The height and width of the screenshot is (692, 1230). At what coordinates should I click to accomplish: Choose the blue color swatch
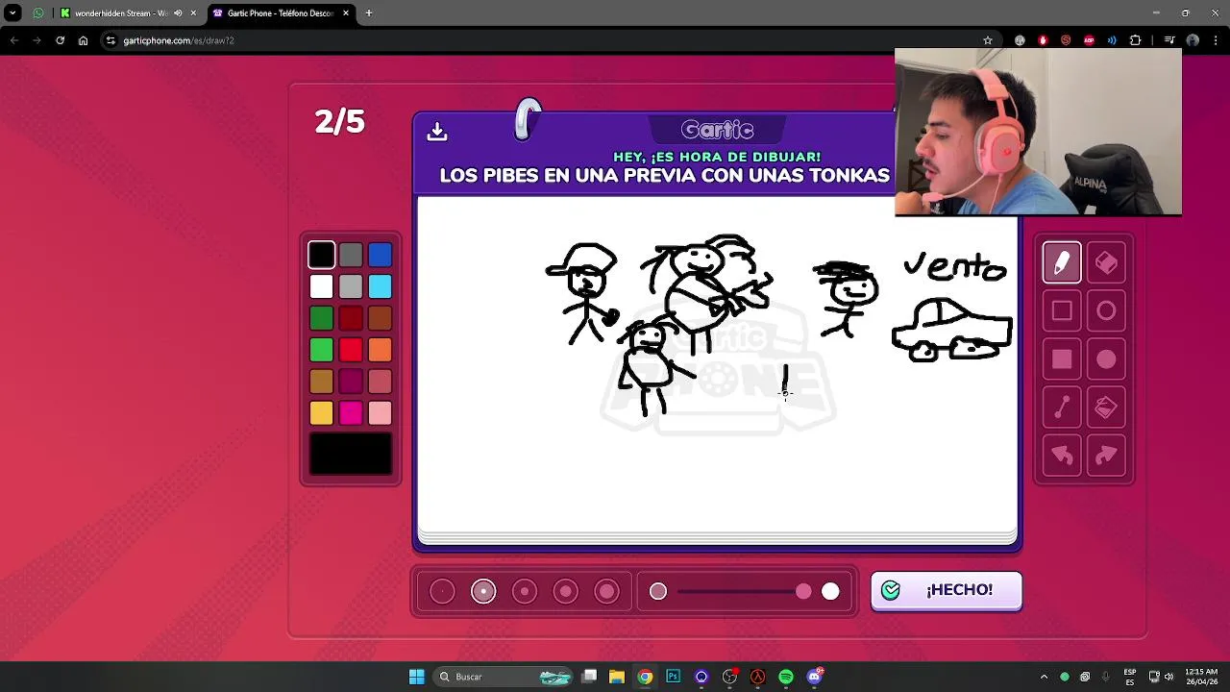380,255
